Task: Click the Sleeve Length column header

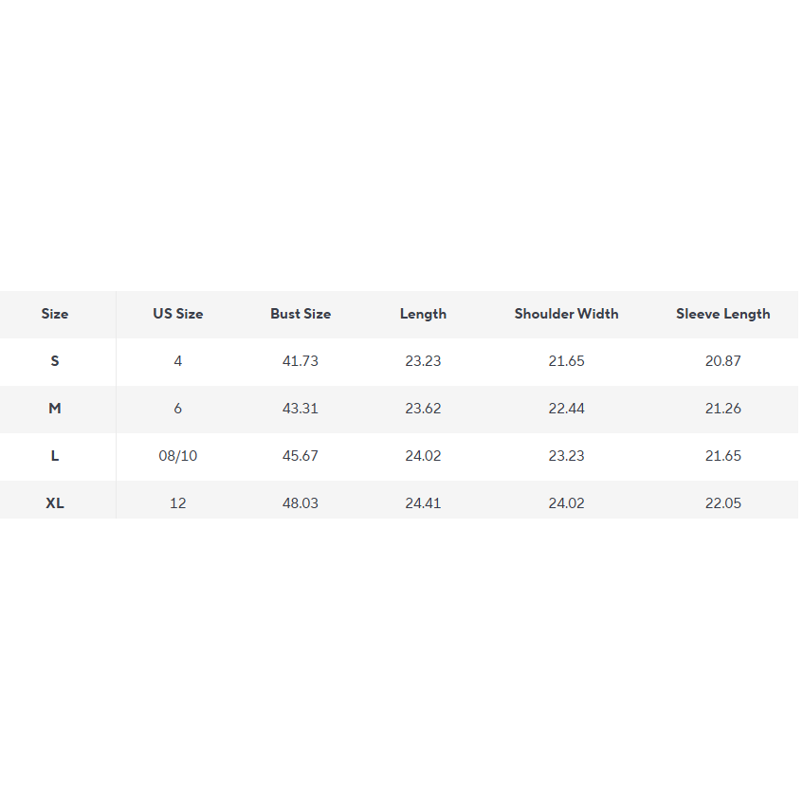Action: pos(722,314)
